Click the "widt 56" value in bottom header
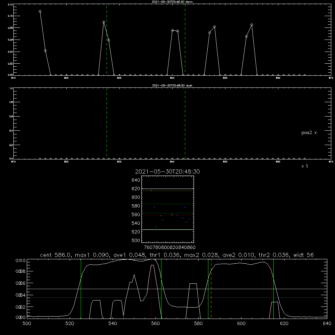Image resolution: width=335 pixels, height=335 pixels. [304, 255]
